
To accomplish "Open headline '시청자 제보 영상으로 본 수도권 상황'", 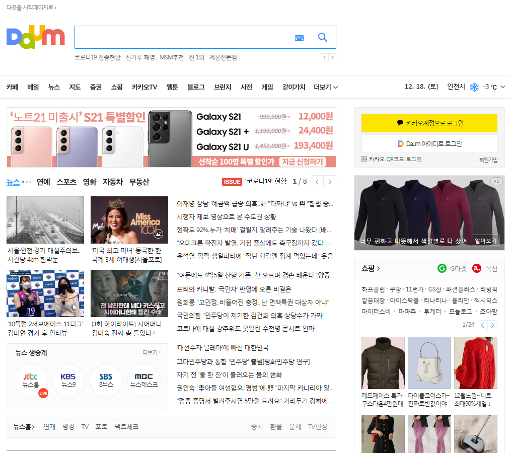I will [x=227, y=217].
